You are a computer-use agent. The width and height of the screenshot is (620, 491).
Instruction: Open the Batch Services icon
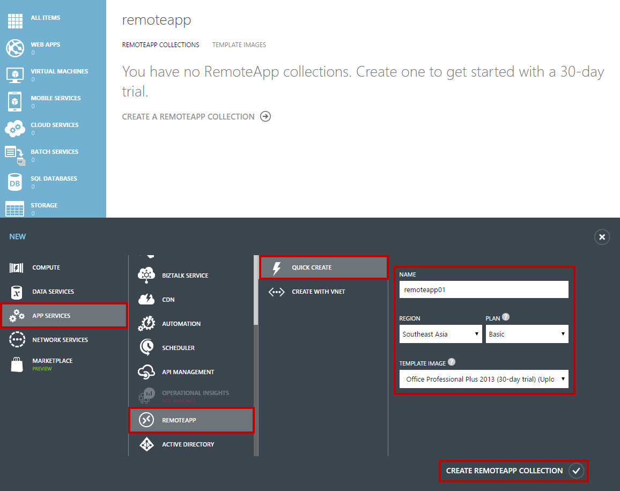(15, 155)
